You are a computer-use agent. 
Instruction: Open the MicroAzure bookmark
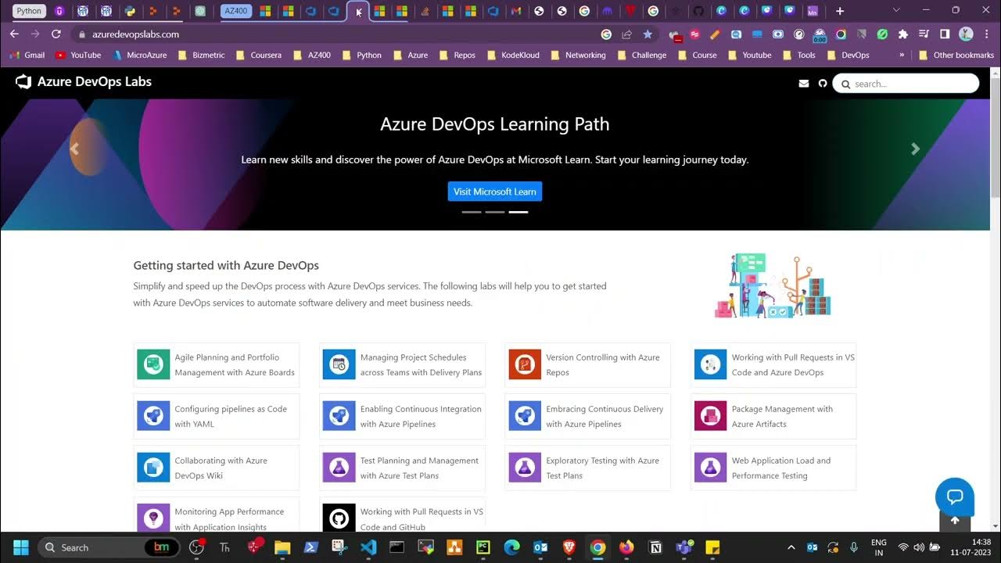pos(140,55)
